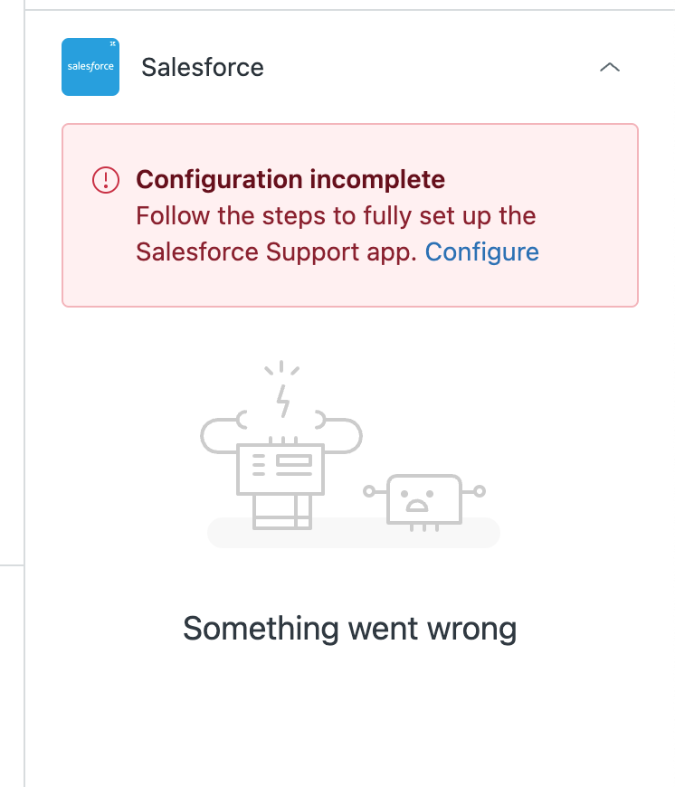Click the large robot's screen panel

pos(280,467)
